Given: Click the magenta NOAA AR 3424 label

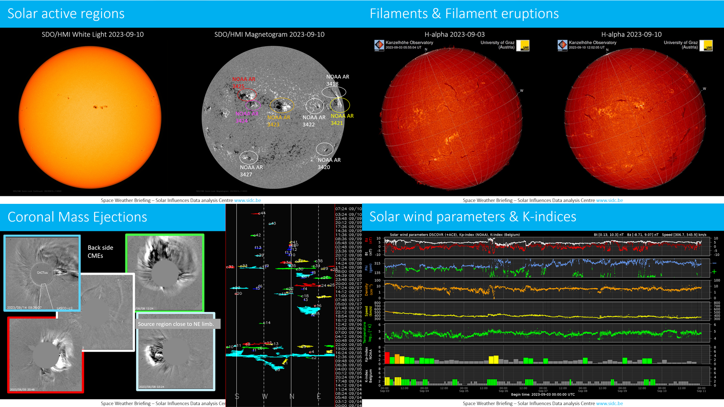Looking at the screenshot, I should click(x=247, y=117).
